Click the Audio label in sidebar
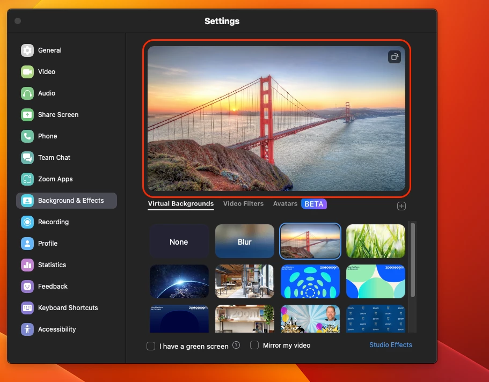The width and height of the screenshot is (489, 382). tap(47, 93)
